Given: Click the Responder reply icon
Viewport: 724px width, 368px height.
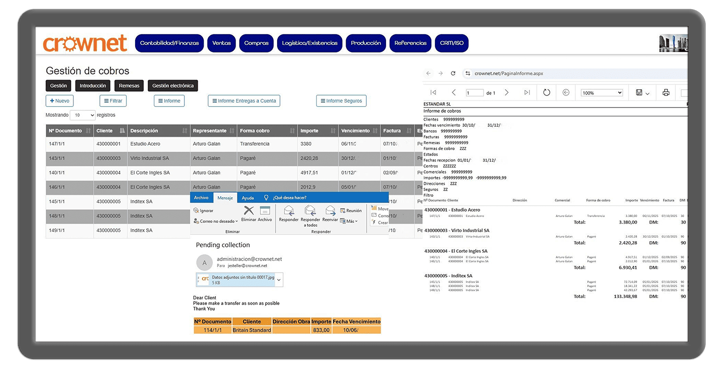Looking at the screenshot, I should tap(289, 211).
